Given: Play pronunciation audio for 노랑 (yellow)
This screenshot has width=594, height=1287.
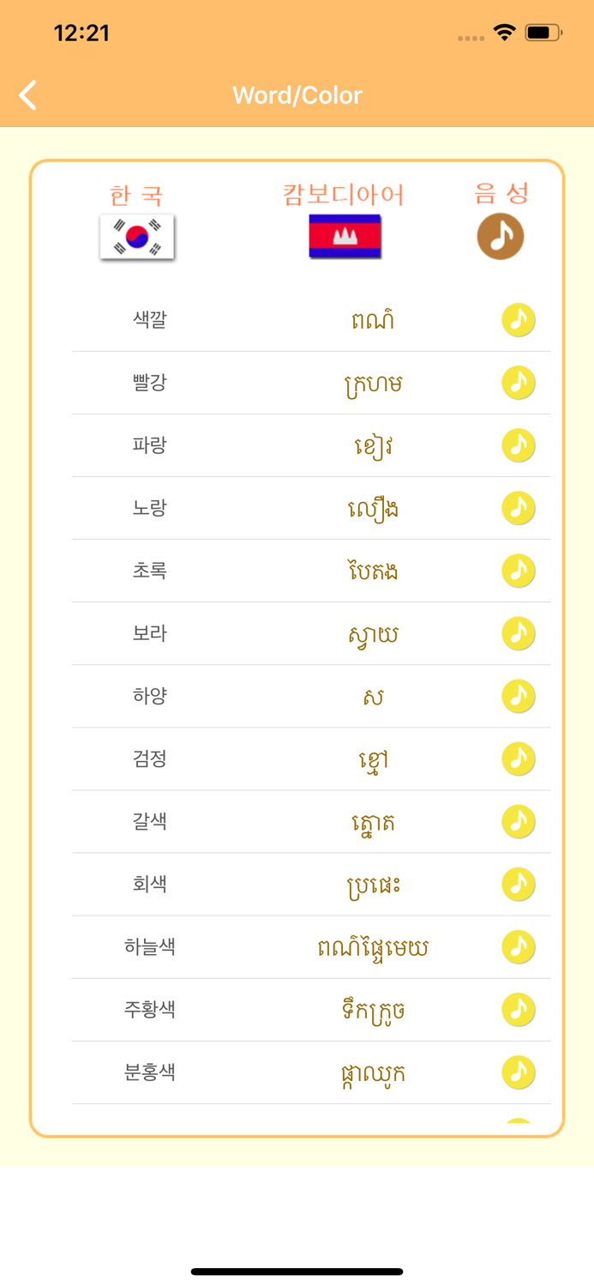Looking at the screenshot, I should click(x=519, y=508).
